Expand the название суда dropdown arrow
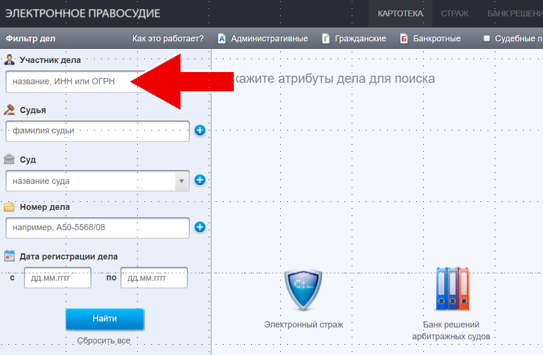This screenshot has height=355, width=543. click(x=182, y=181)
